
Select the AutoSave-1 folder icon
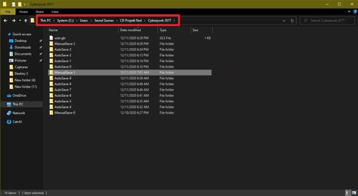click(51, 61)
